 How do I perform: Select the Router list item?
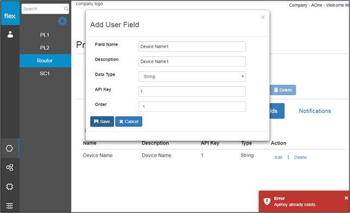click(45, 61)
